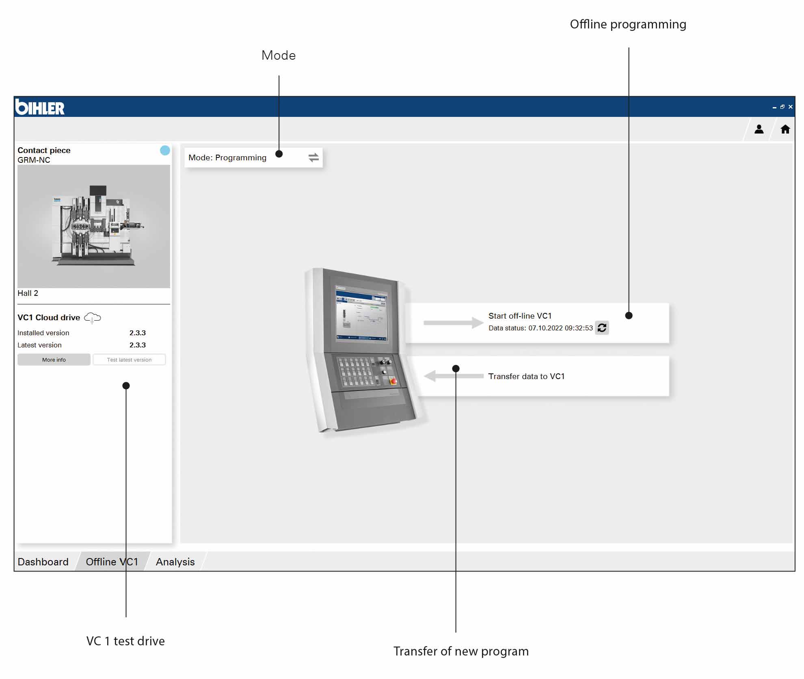804x679 pixels.
Task: Click the GRM-NC machine thumbnail image
Action: (x=94, y=226)
